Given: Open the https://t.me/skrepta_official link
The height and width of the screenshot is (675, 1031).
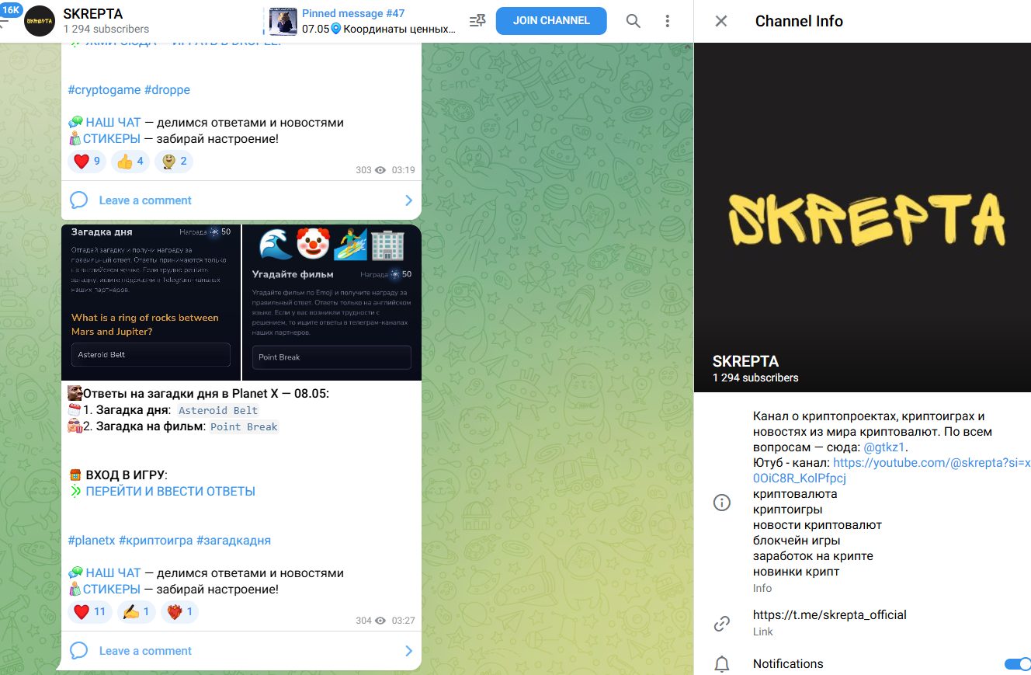Looking at the screenshot, I should [829, 614].
